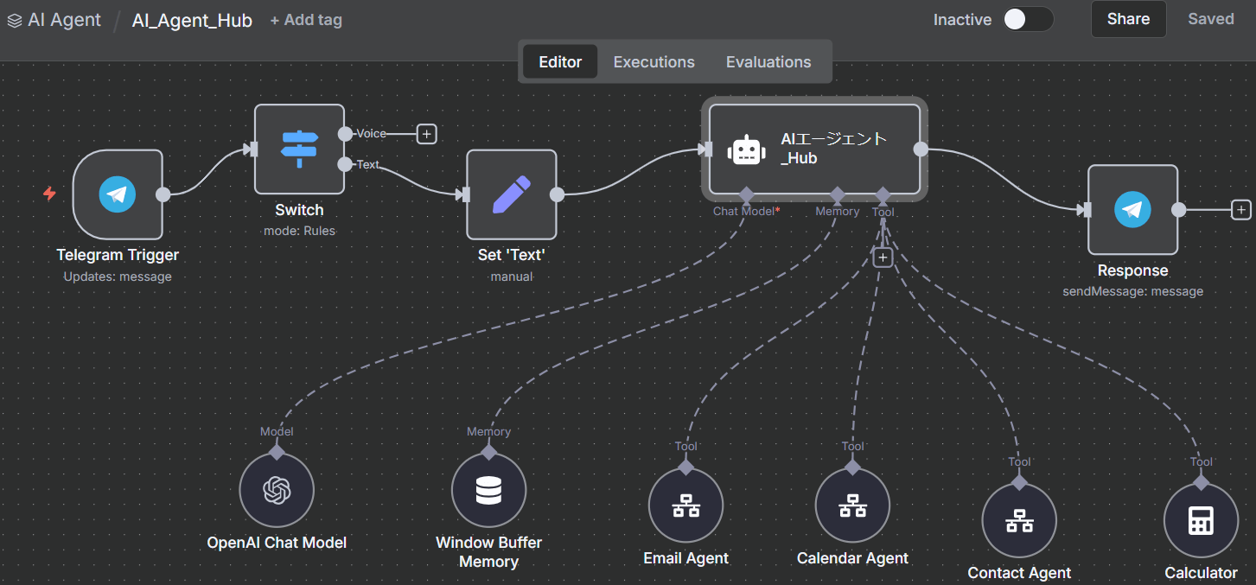Open the Email Agent tool node
The width and height of the screenshot is (1256, 585).
[685, 506]
